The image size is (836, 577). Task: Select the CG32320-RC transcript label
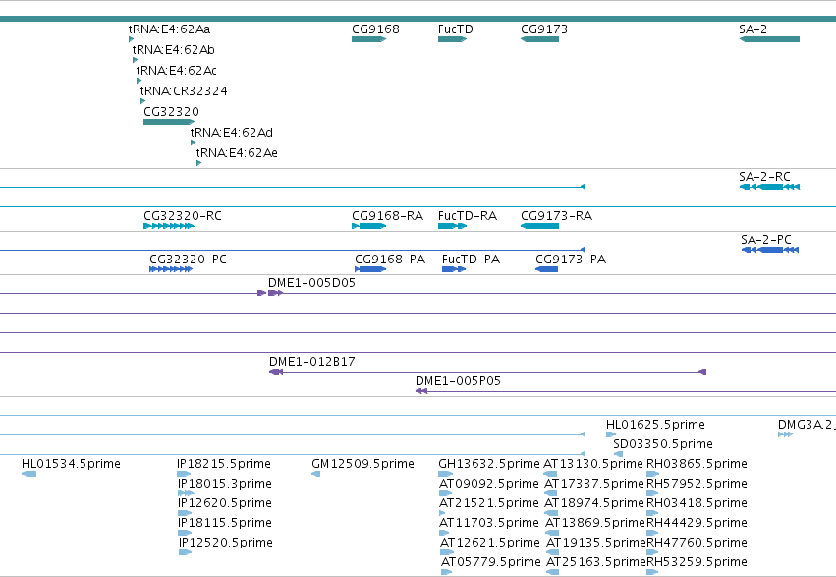tap(183, 216)
